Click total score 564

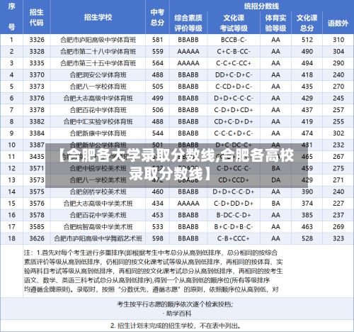(158, 63)
